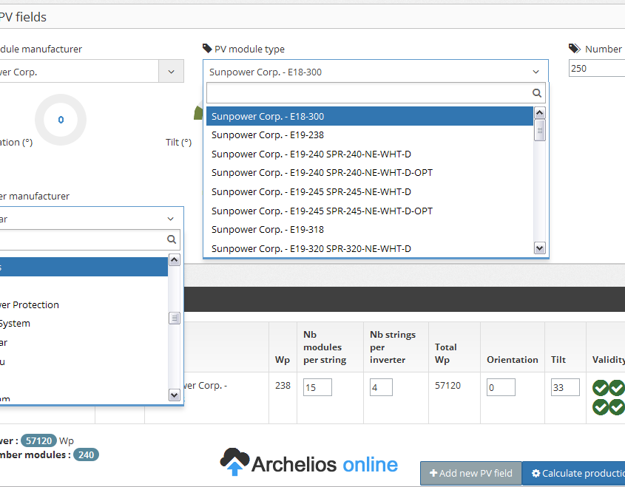Choose E19-245 SPR-245-NE-WHT-D-OPT module
Screen dimensions: 625x487
pyautogui.click(x=370, y=211)
